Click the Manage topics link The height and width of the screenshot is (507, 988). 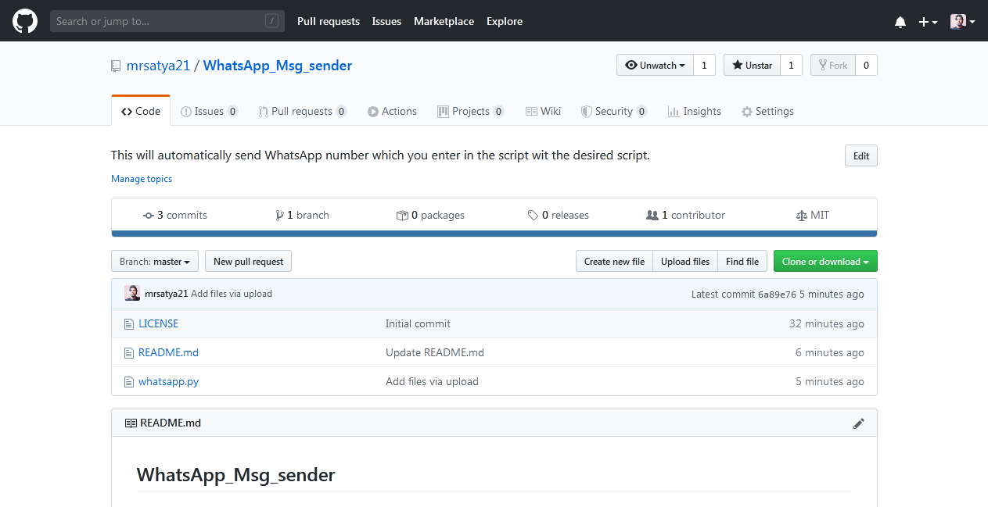(142, 179)
